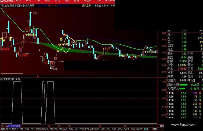The height and width of the screenshot is (131, 203).
Task: Click the 买一 bid row
Action: pos(185,34)
